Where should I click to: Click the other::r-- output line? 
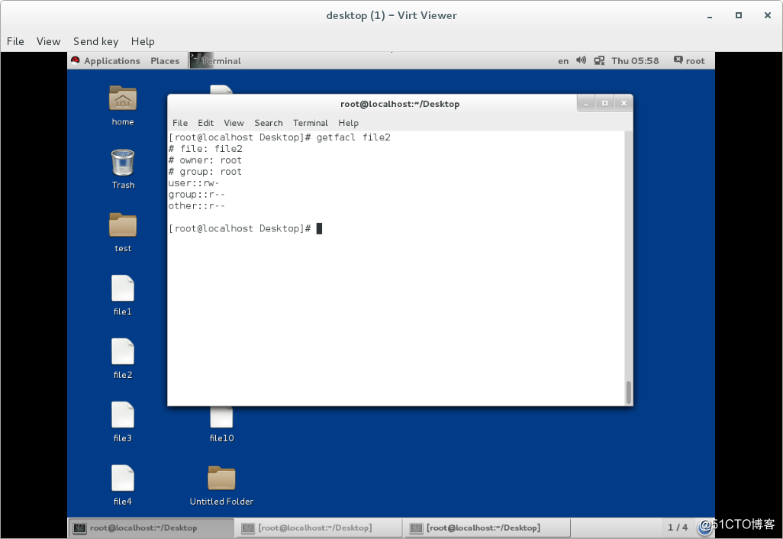197,206
